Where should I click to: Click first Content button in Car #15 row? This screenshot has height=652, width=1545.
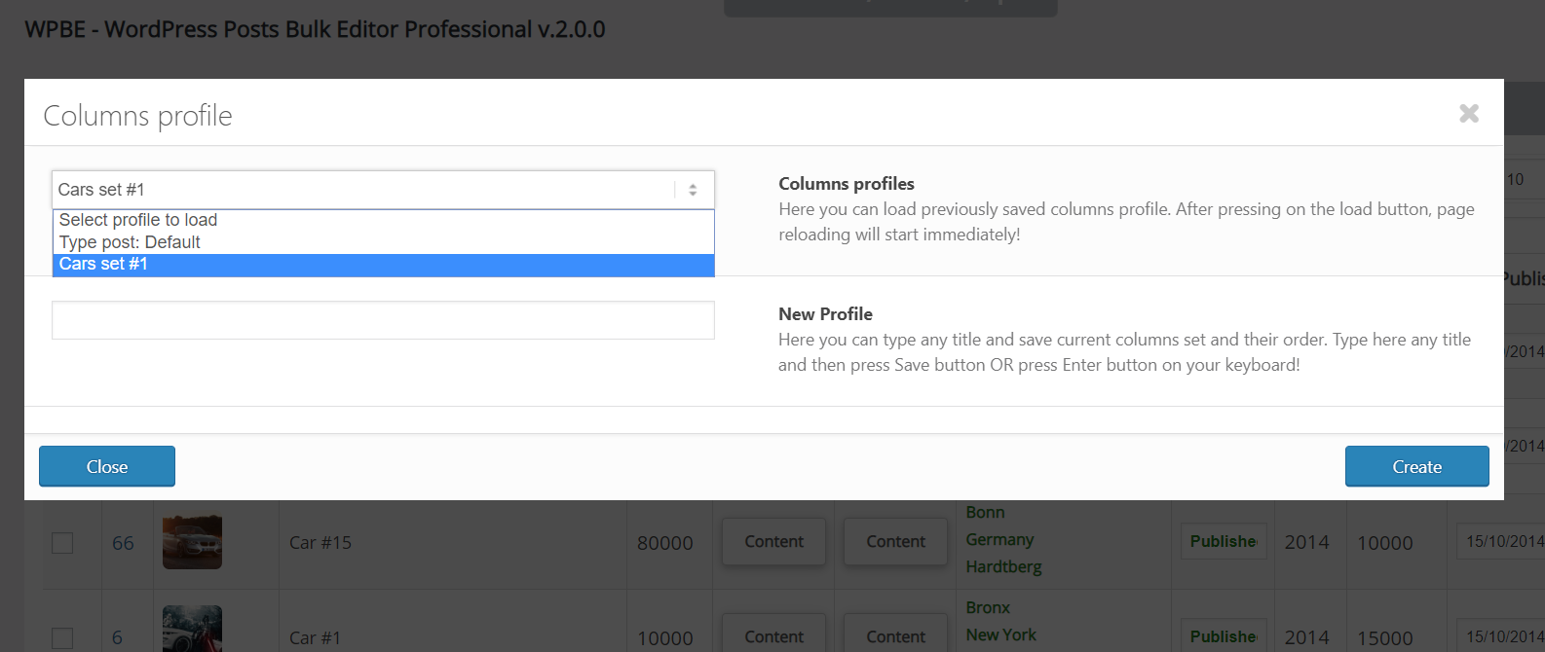pyautogui.click(x=773, y=542)
